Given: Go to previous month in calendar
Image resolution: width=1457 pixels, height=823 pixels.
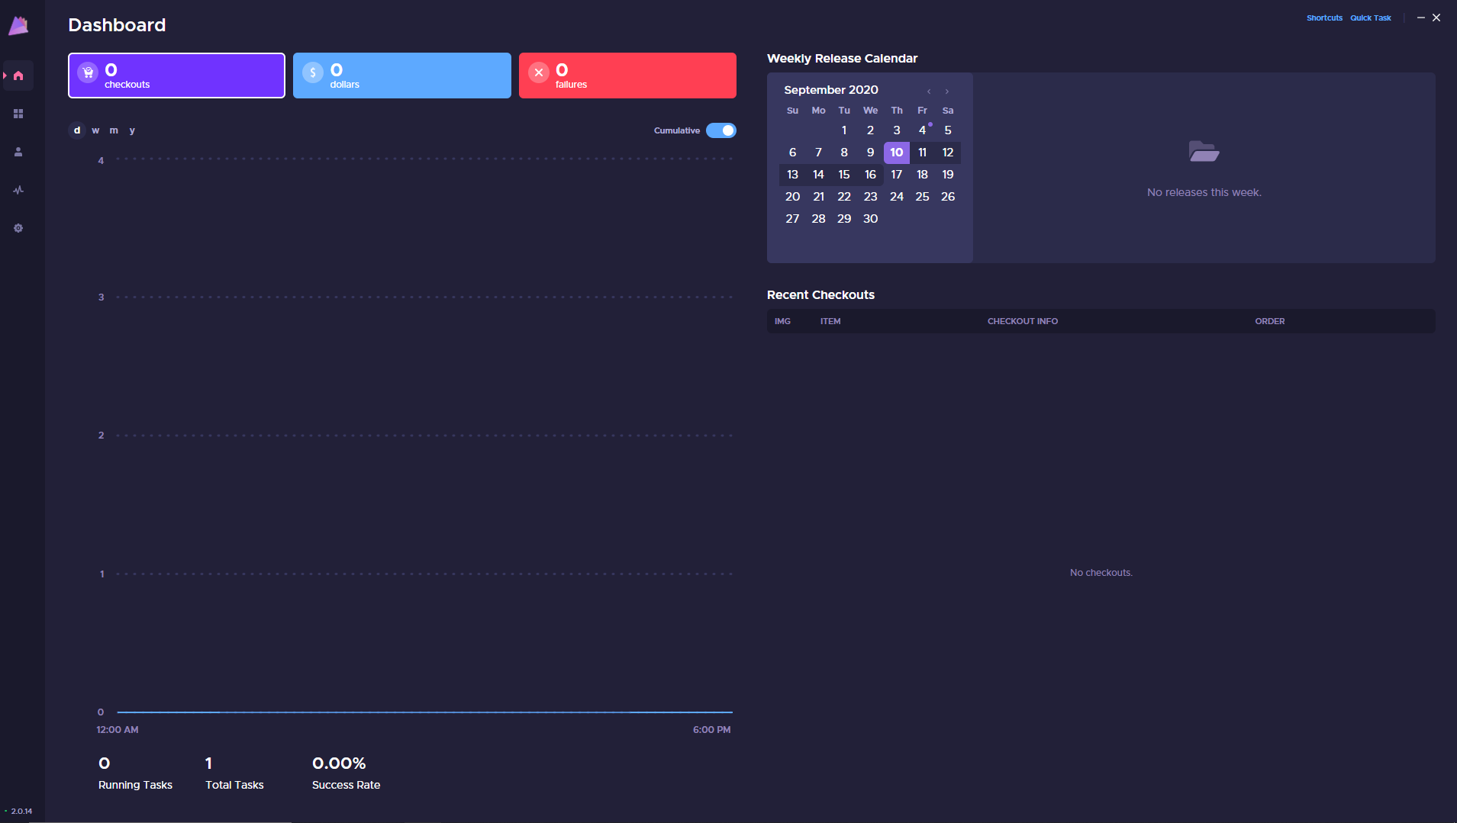Looking at the screenshot, I should pyautogui.click(x=929, y=92).
